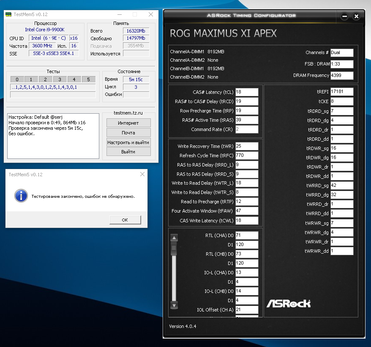
Task: Click scroll up arrow in RTL list
Action: [174, 238]
